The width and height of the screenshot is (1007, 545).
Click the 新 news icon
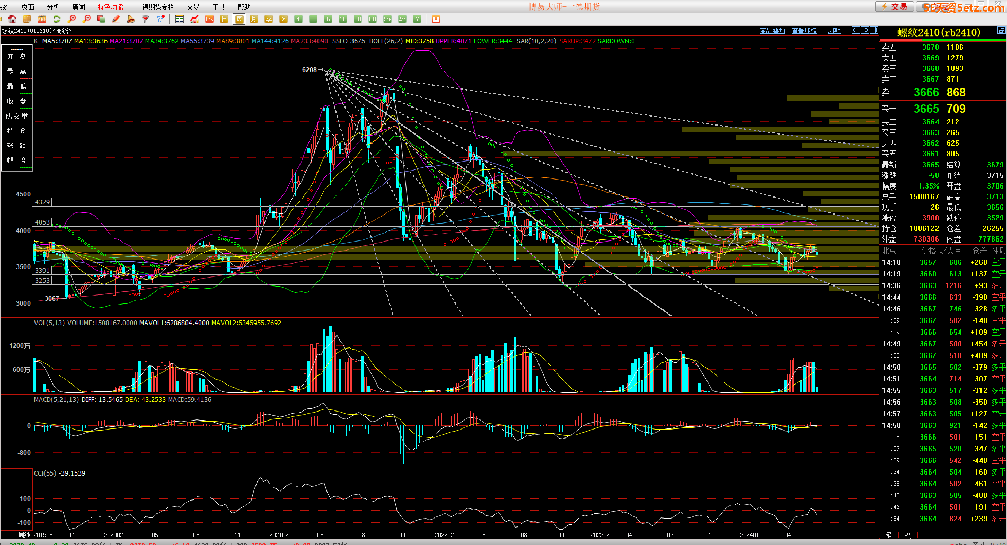[x=161, y=19]
